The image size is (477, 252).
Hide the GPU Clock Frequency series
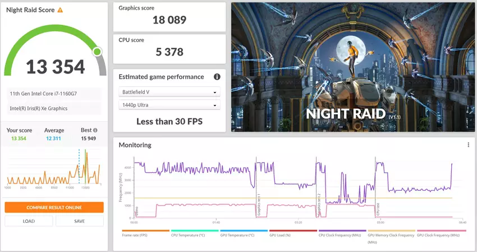coord(441,236)
